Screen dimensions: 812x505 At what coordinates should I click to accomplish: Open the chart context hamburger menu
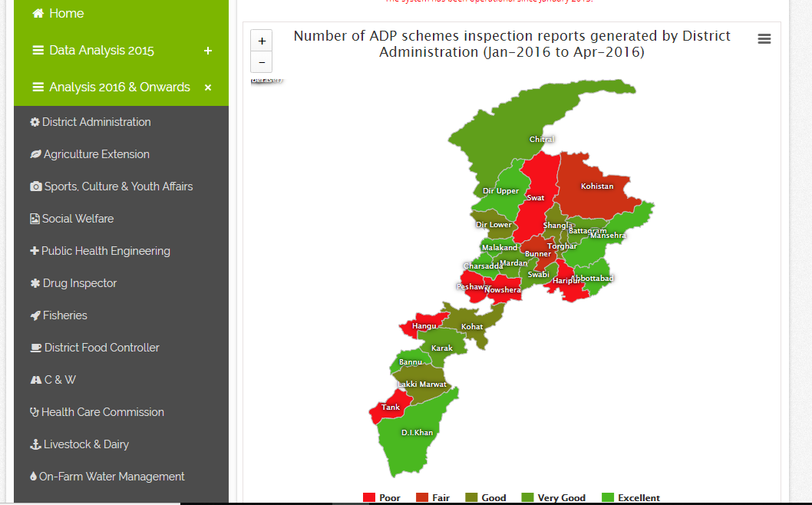[764, 39]
